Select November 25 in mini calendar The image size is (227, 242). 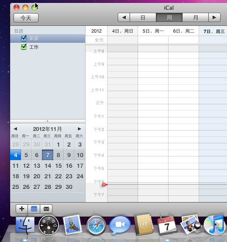16,187
